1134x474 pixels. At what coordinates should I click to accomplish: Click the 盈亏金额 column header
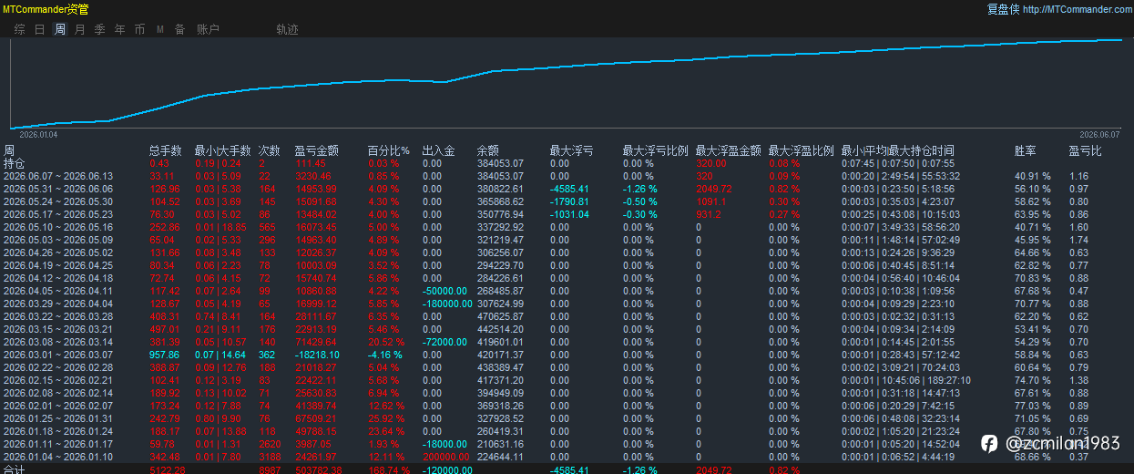[x=317, y=150]
